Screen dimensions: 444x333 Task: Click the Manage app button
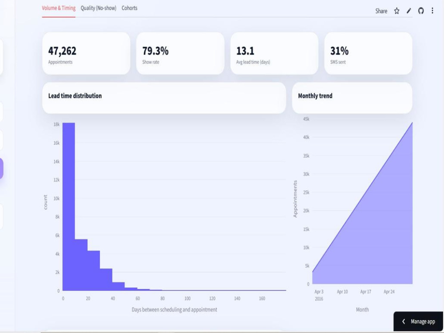[x=418, y=321]
